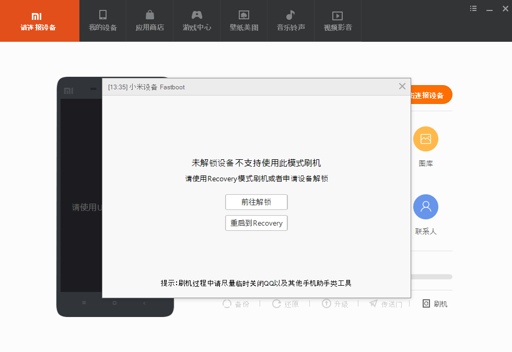The height and width of the screenshot is (352, 512).
Task: Open the 联系人 contacts icon
Action: point(425,207)
